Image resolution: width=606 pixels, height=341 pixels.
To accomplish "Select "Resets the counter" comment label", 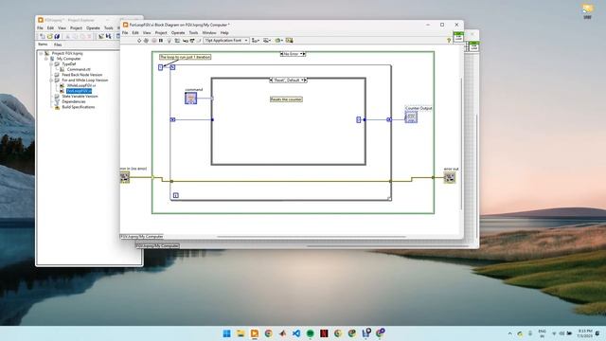I will pos(286,99).
